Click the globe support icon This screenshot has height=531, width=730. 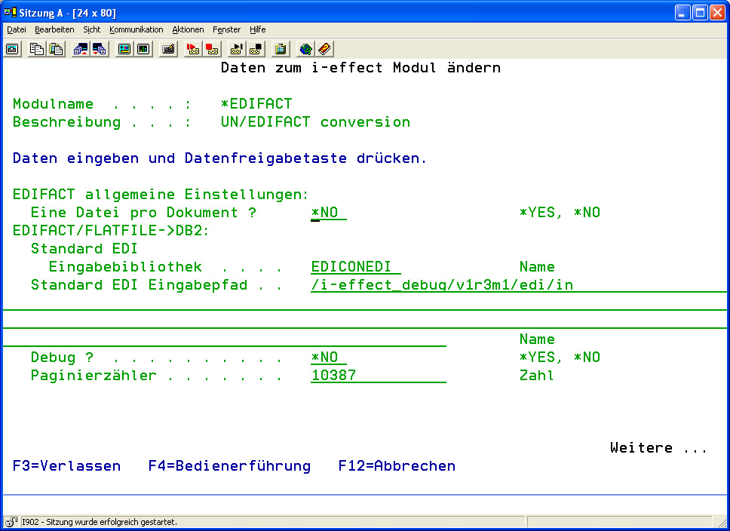tap(305, 49)
